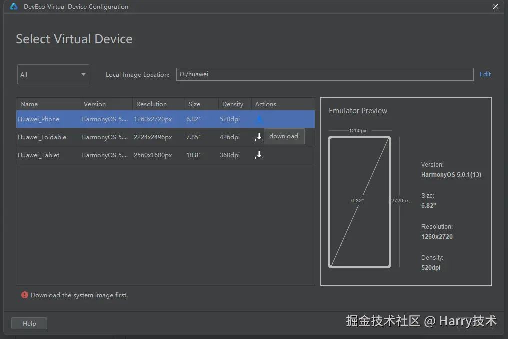This screenshot has height=339, width=508.
Task: Click the 10.8" size cell
Action: tap(193, 155)
